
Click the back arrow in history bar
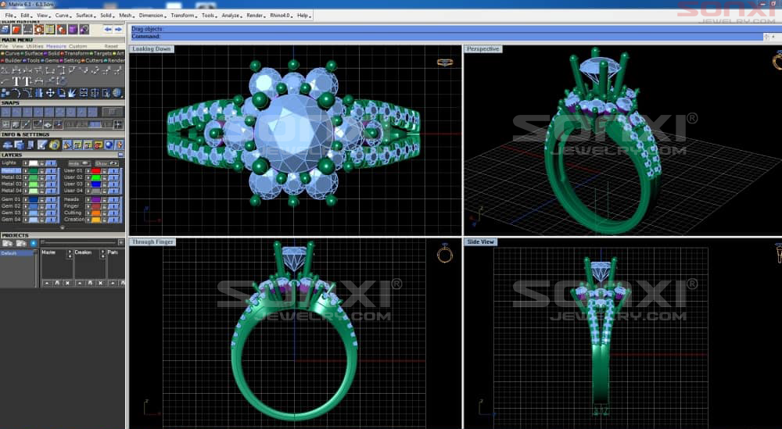click(x=108, y=30)
